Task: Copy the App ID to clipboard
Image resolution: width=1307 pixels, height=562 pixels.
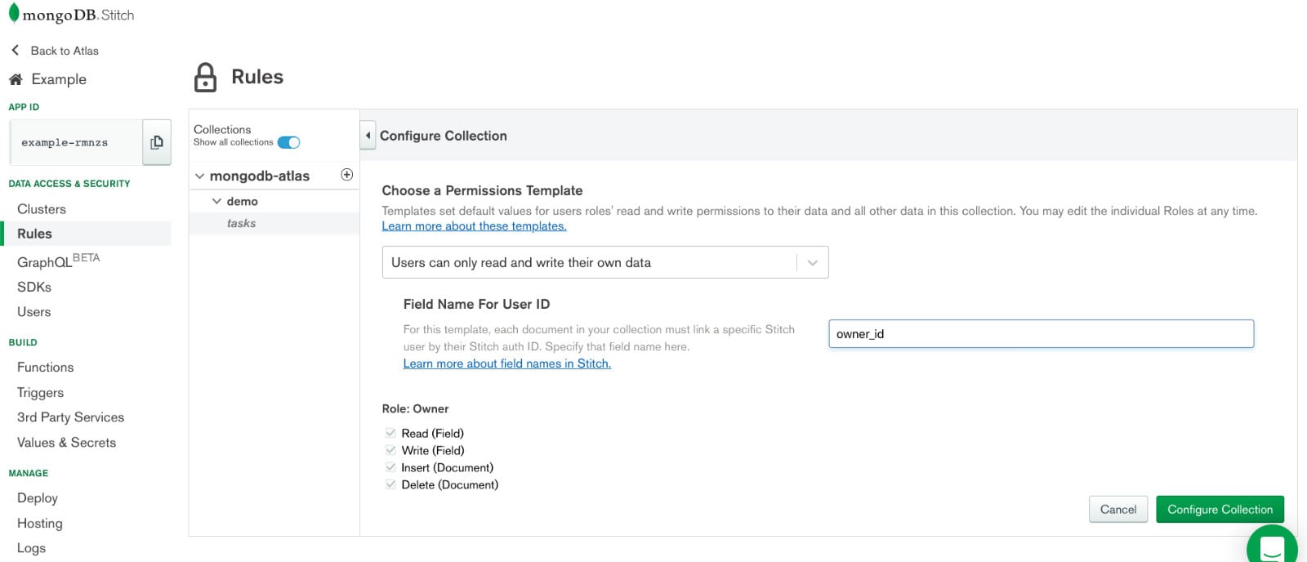Action: [157, 142]
